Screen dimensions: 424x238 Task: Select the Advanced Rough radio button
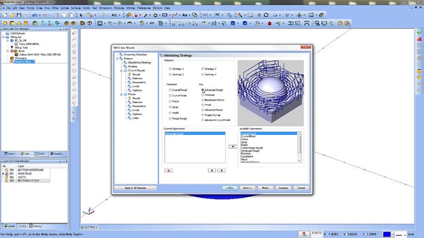click(x=203, y=90)
